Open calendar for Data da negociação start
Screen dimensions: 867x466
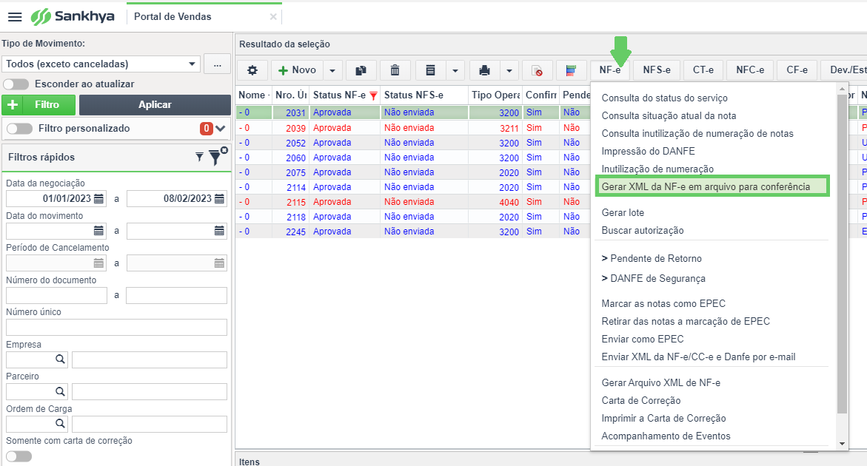click(99, 199)
